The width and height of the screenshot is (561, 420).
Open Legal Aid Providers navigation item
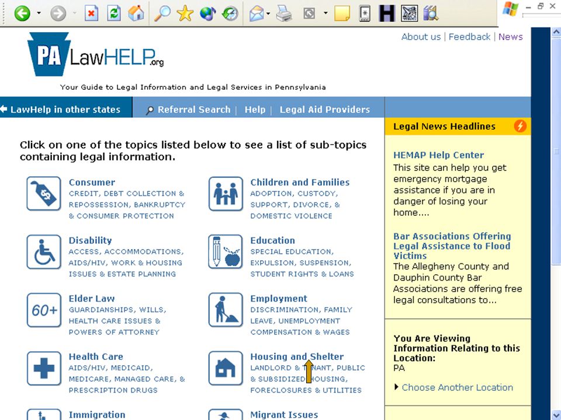[x=324, y=109]
